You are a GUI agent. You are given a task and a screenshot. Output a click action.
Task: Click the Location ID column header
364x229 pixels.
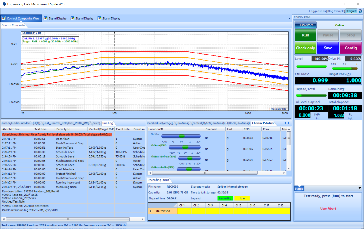tap(175, 129)
